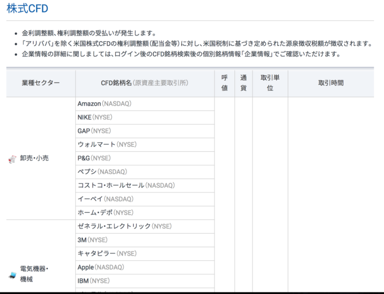The width and height of the screenshot is (384, 294).
Task: Click the Apple (NASDAQ) row
Action: (x=145, y=267)
